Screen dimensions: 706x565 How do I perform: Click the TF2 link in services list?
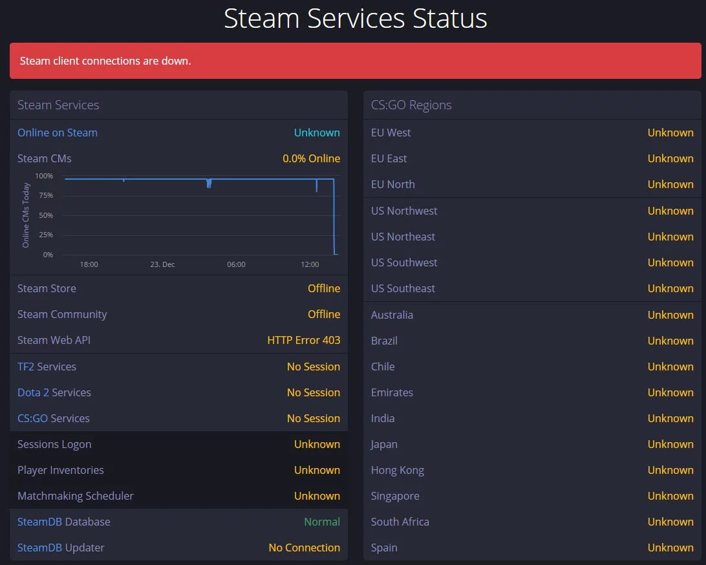(x=27, y=367)
